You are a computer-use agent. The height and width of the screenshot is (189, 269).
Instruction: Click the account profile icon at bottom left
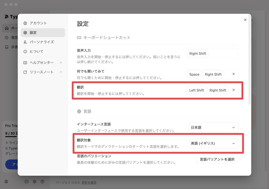click(6, 181)
